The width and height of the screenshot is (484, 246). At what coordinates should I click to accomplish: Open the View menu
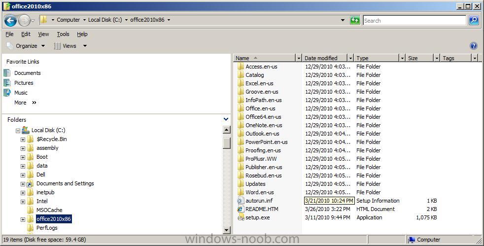(43, 34)
